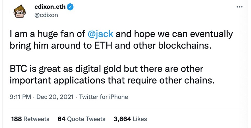Open the Twitter for iPhone source link
Image resolution: width=251 pixels, height=128 pixels.
coord(103,97)
